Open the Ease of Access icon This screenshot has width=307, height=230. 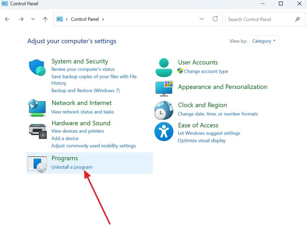click(x=164, y=131)
